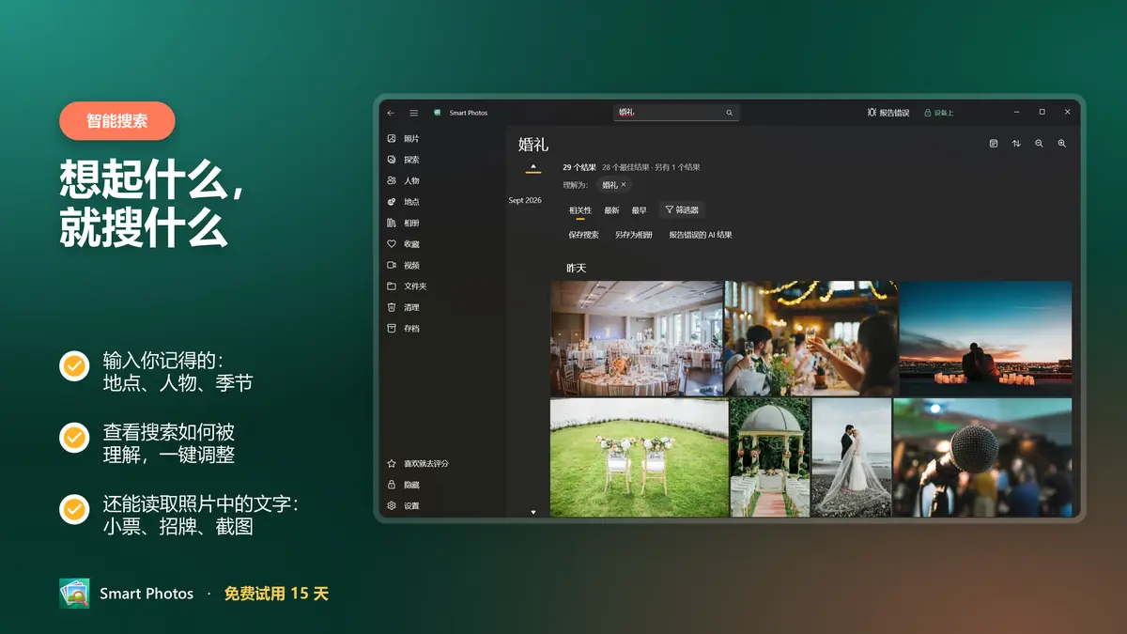Click the sort order arrows icon
Viewport: 1127px width, 634px height.
pyautogui.click(x=1016, y=144)
